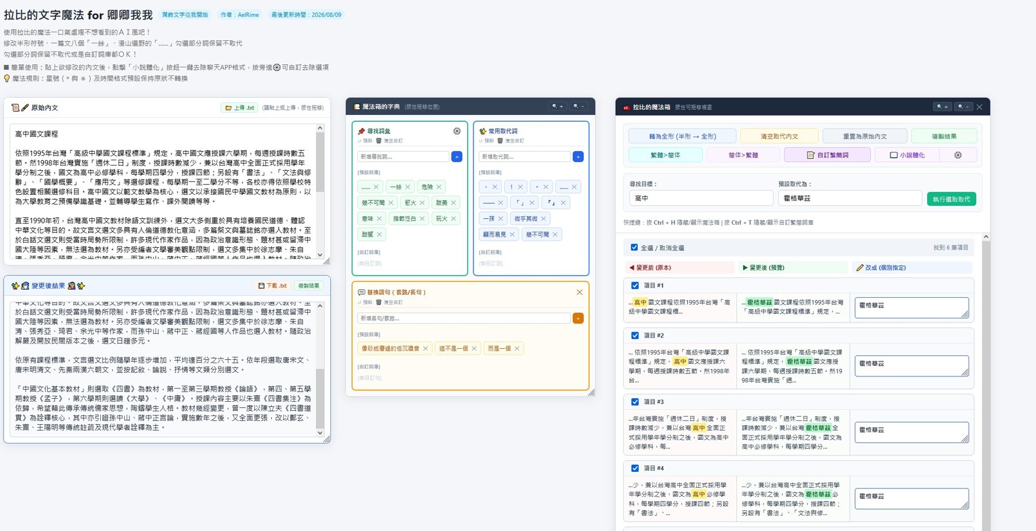Clear custom words in 尋找詞彙 panel
Screen dimensions: 1036x531
(390, 141)
